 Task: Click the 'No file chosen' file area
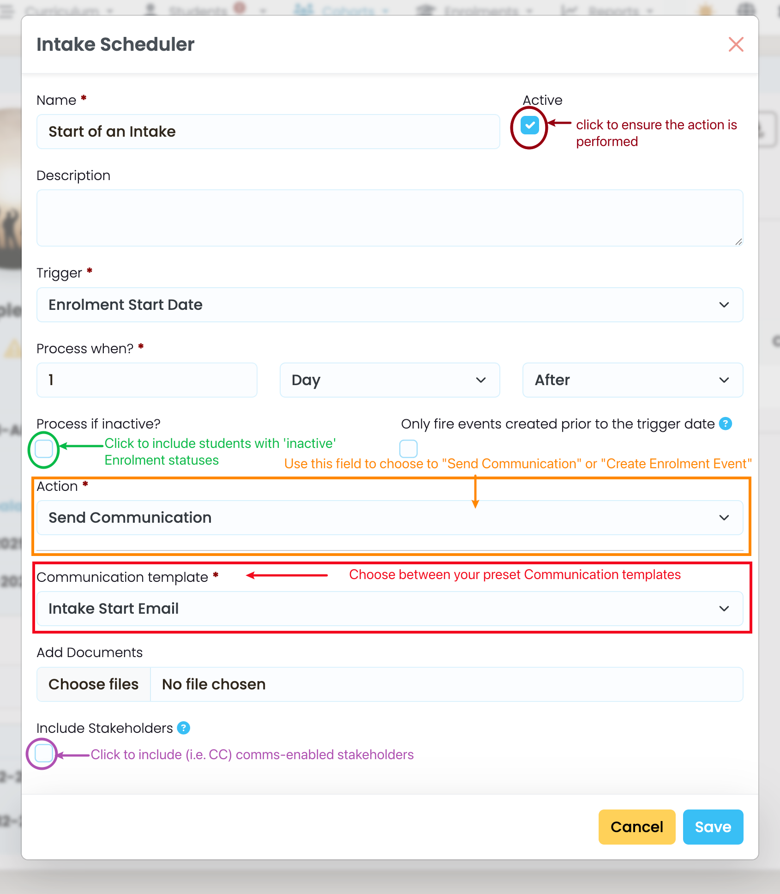(x=446, y=684)
